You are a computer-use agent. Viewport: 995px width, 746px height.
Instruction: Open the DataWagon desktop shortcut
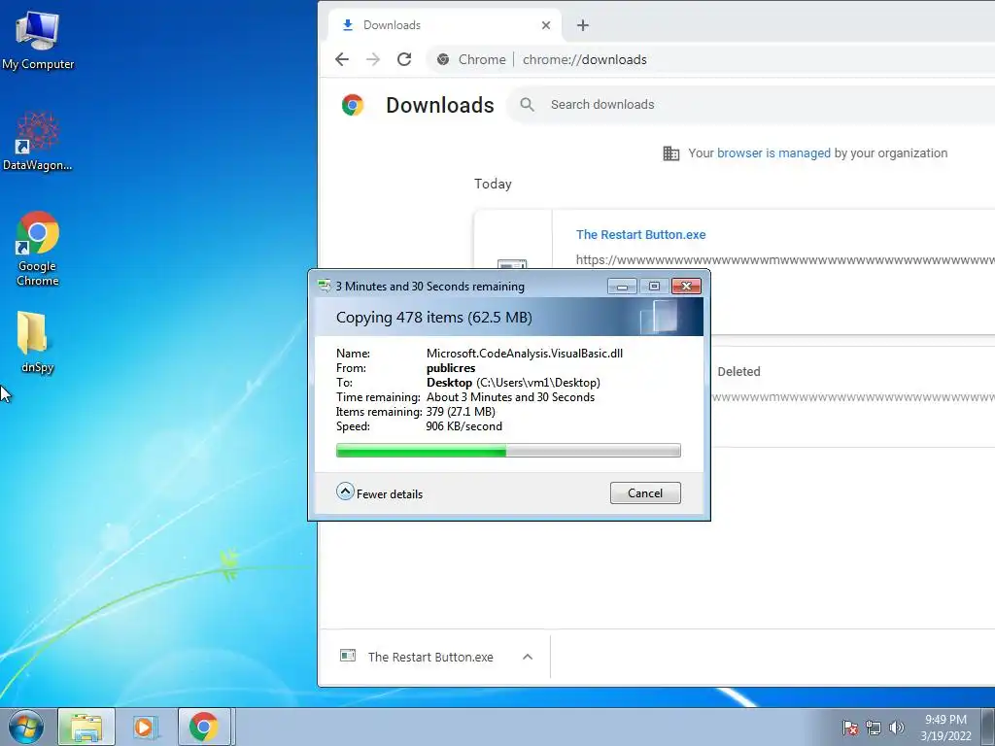tap(38, 141)
